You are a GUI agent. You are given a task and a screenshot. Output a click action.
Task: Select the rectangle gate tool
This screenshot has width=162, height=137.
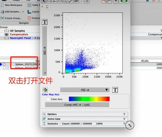tap(49, 1)
